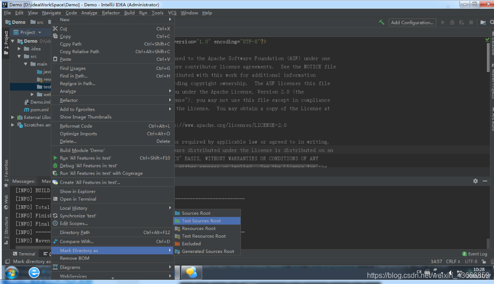Click the pom.xml Maven file icon
This screenshot has width=494, height=284.
point(27,109)
